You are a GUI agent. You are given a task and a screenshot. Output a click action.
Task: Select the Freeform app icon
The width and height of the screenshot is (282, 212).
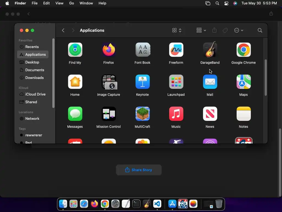(176, 50)
